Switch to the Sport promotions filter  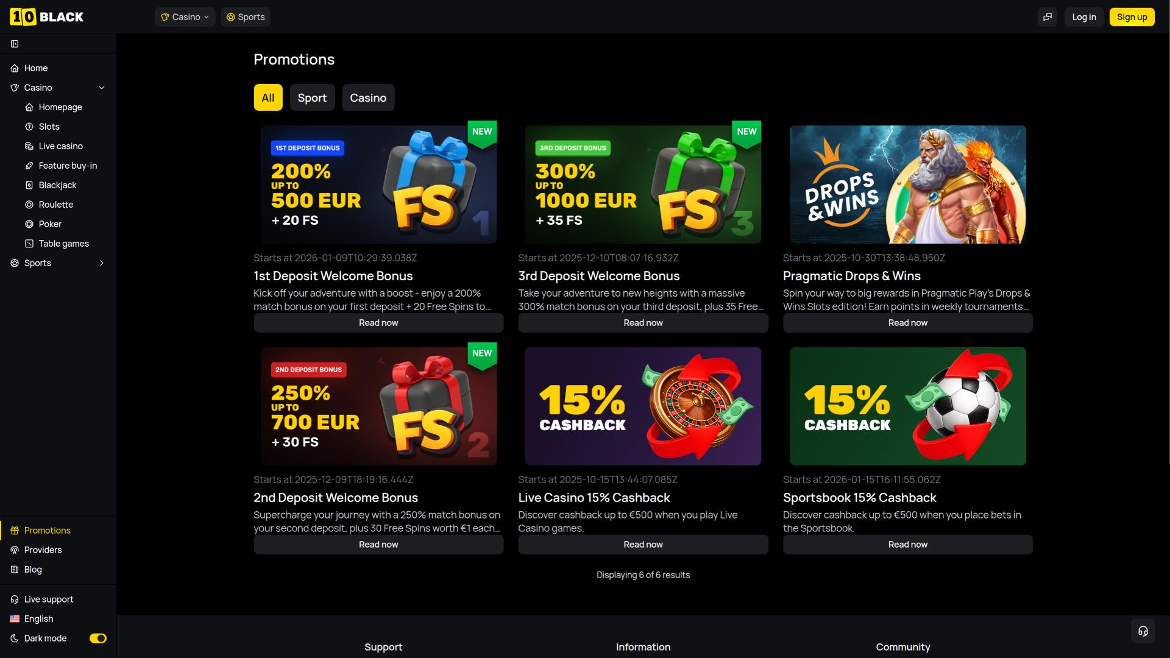[312, 97]
